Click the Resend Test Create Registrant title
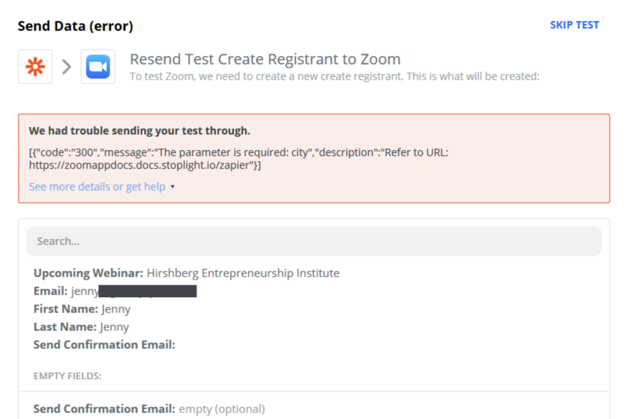The image size is (626, 419). [x=265, y=59]
